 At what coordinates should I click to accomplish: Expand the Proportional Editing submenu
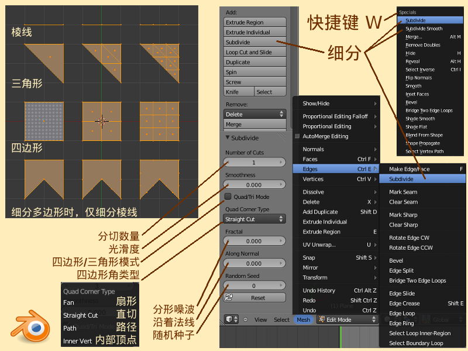coord(336,126)
